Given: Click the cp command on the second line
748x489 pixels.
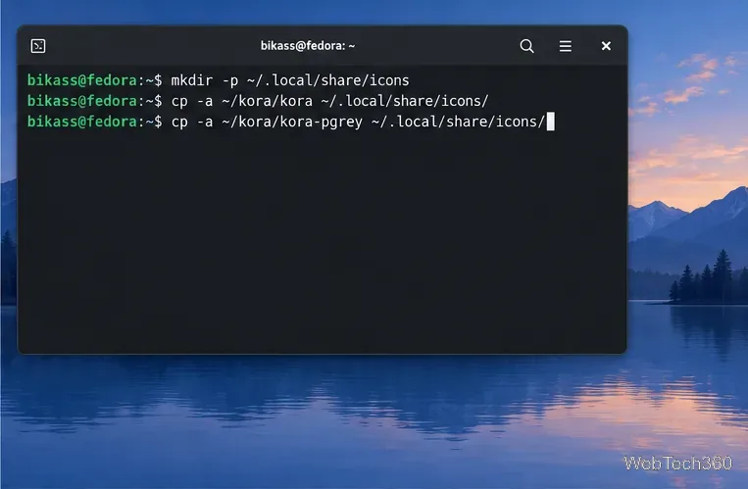Looking at the screenshot, I should pyautogui.click(x=179, y=101).
